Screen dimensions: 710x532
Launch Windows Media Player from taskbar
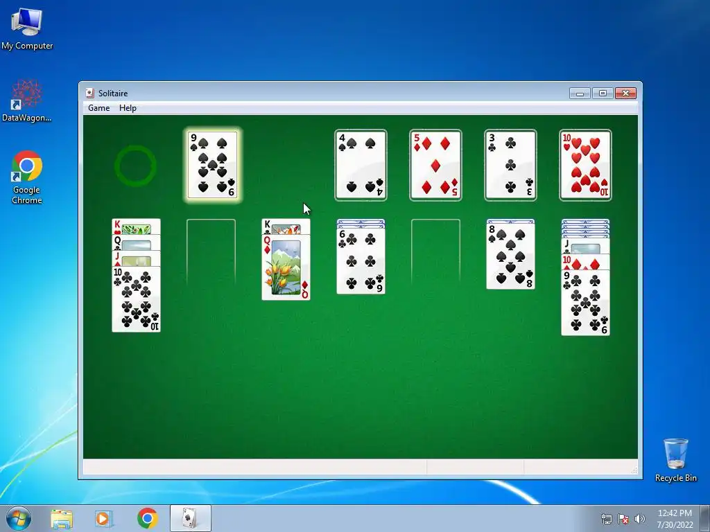coord(104,519)
